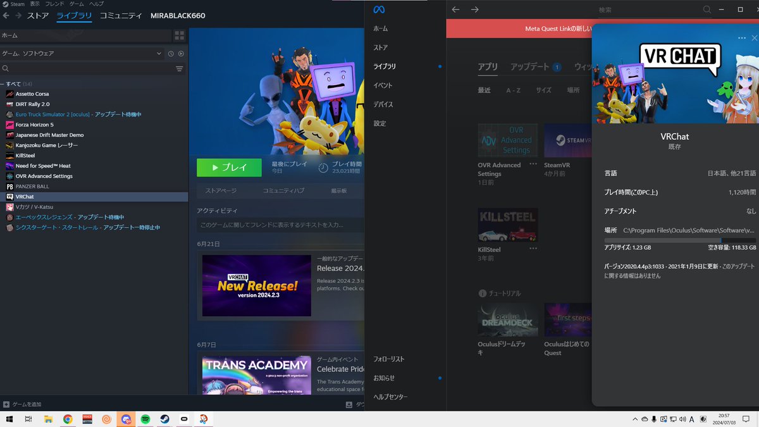Open the フレンド menu
759x427 pixels.
[x=54, y=4]
